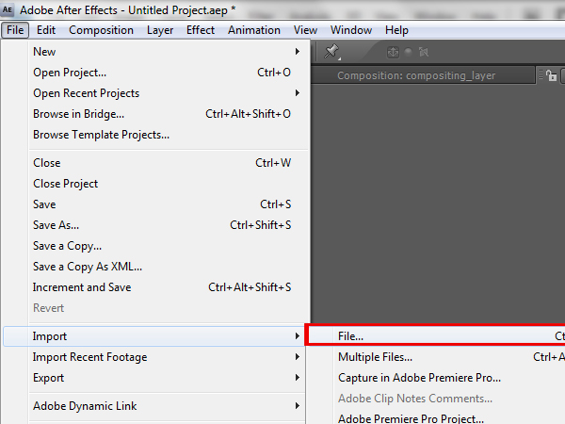Select the Local Axis Mode icon
Image resolution: width=565 pixels, height=424 pixels.
point(392,52)
